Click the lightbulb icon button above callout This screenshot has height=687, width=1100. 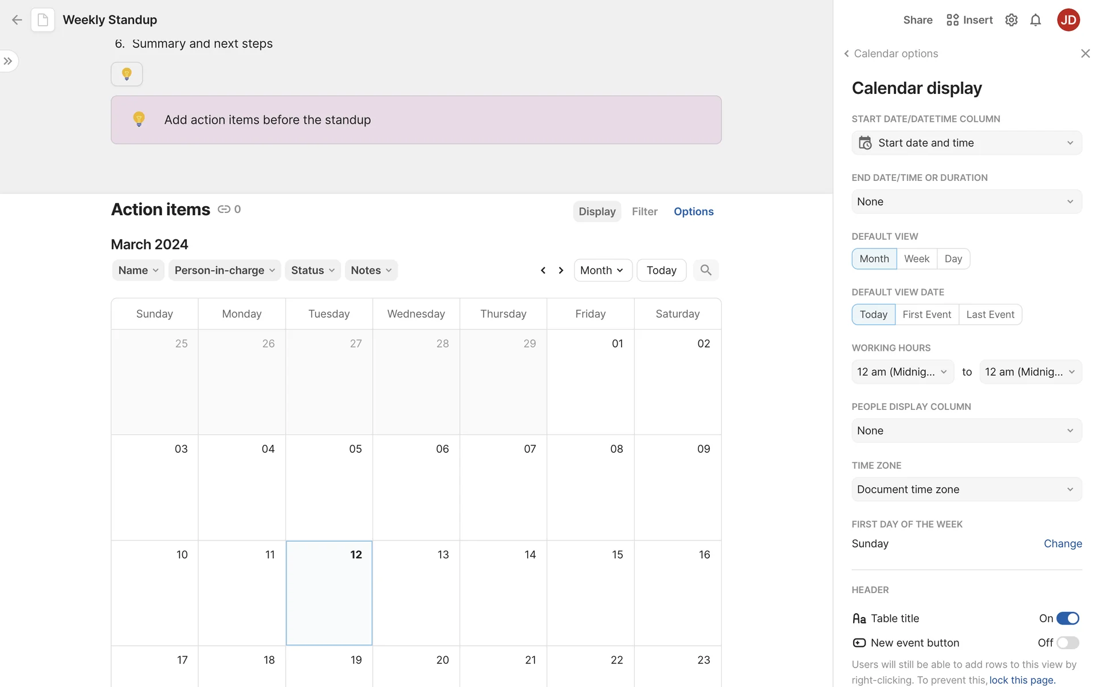pos(127,74)
